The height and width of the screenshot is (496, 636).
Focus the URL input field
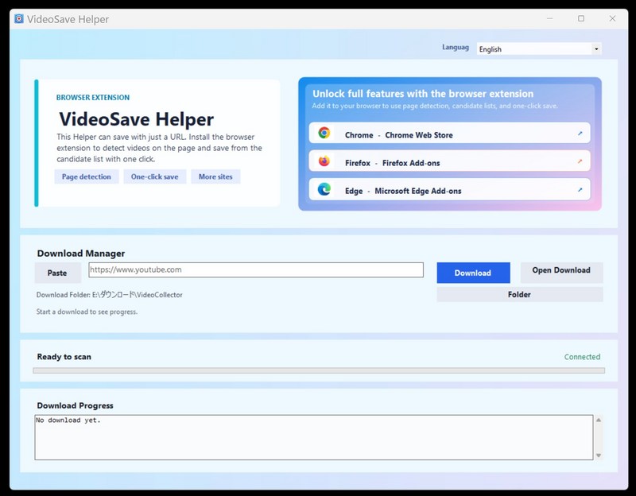pos(256,270)
